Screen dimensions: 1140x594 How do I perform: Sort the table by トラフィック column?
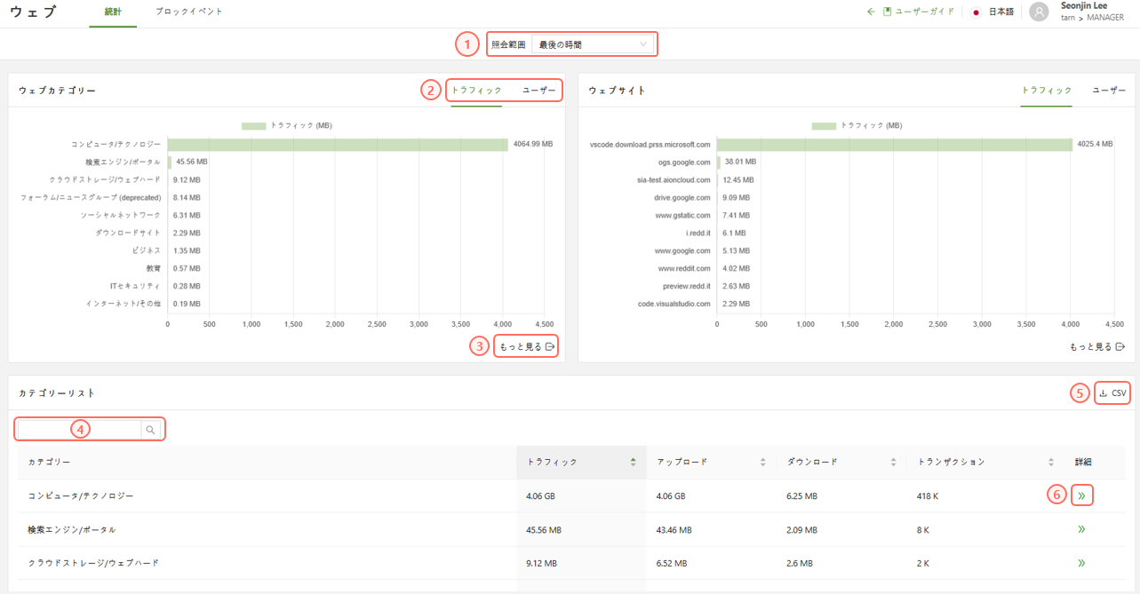[633, 462]
